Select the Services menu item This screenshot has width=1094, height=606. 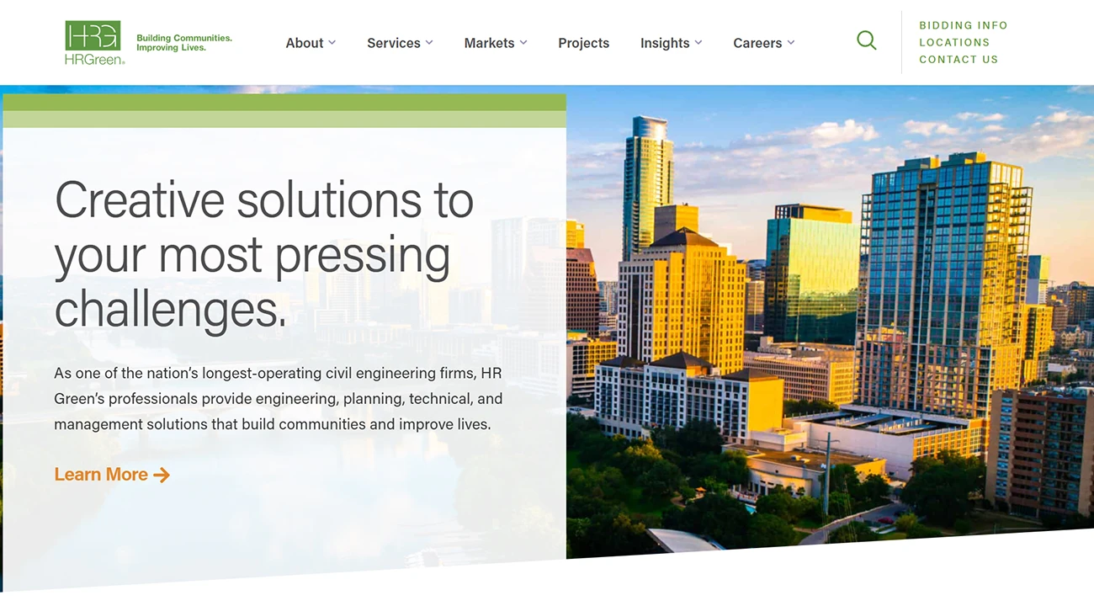394,43
